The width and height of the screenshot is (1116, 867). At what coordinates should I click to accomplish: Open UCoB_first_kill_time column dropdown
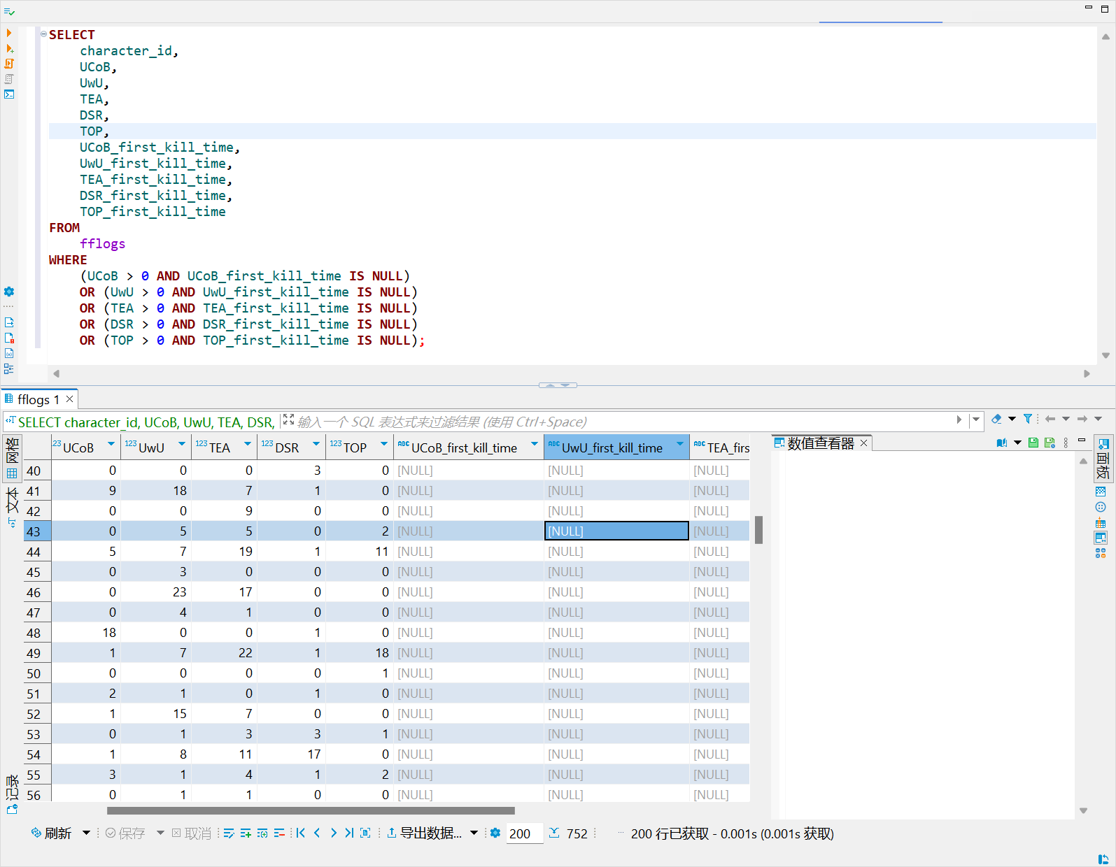click(535, 444)
